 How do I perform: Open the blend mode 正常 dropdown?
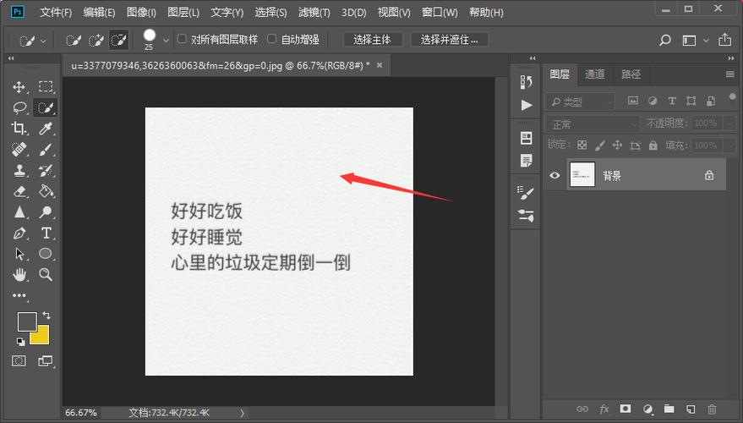point(593,124)
